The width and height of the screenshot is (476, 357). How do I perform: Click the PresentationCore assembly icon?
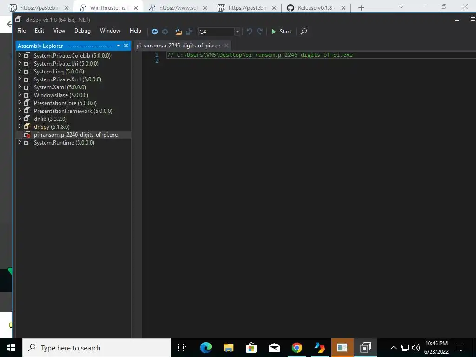coord(27,103)
